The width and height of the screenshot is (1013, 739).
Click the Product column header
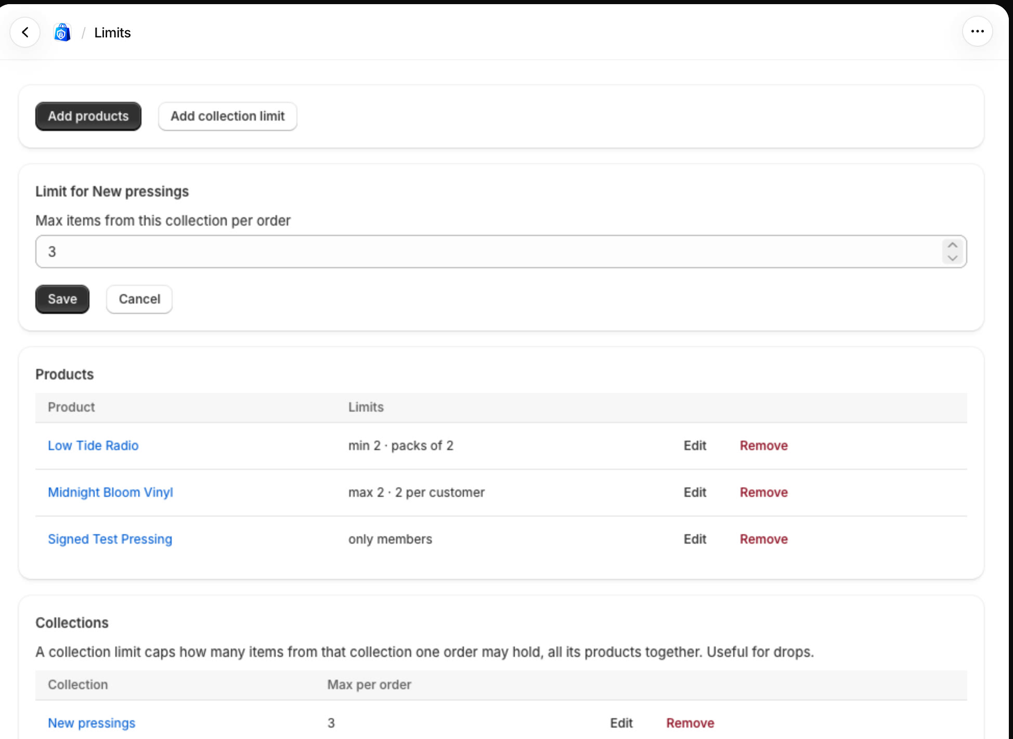tap(71, 407)
